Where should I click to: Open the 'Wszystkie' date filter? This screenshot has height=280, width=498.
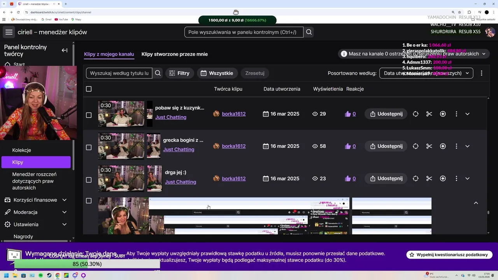point(217,73)
